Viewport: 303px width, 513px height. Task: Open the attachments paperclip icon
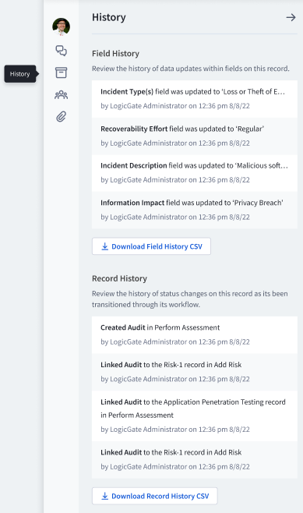tap(61, 116)
